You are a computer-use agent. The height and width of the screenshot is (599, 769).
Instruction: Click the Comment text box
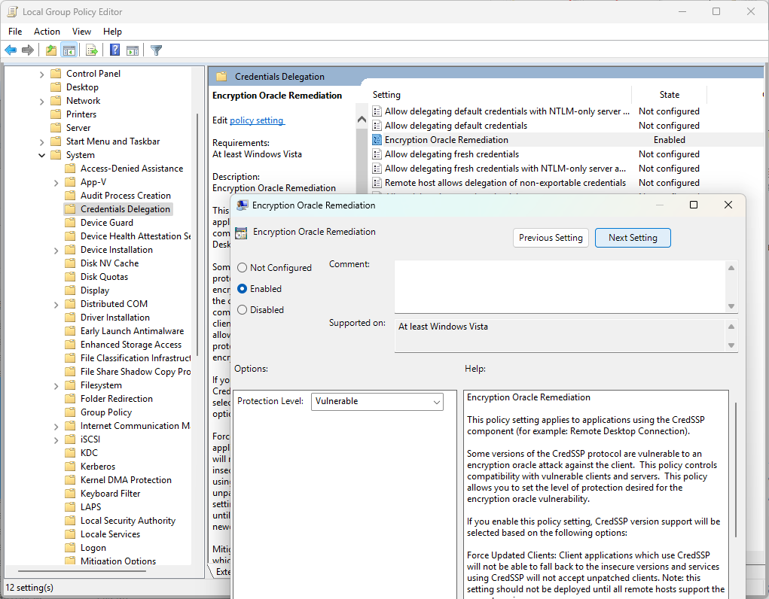(x=560, y=287)
